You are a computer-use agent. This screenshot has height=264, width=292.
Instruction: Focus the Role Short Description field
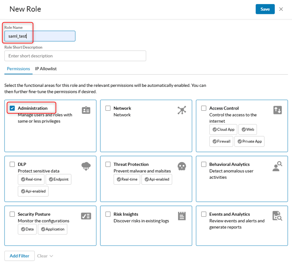pos(75,56)
